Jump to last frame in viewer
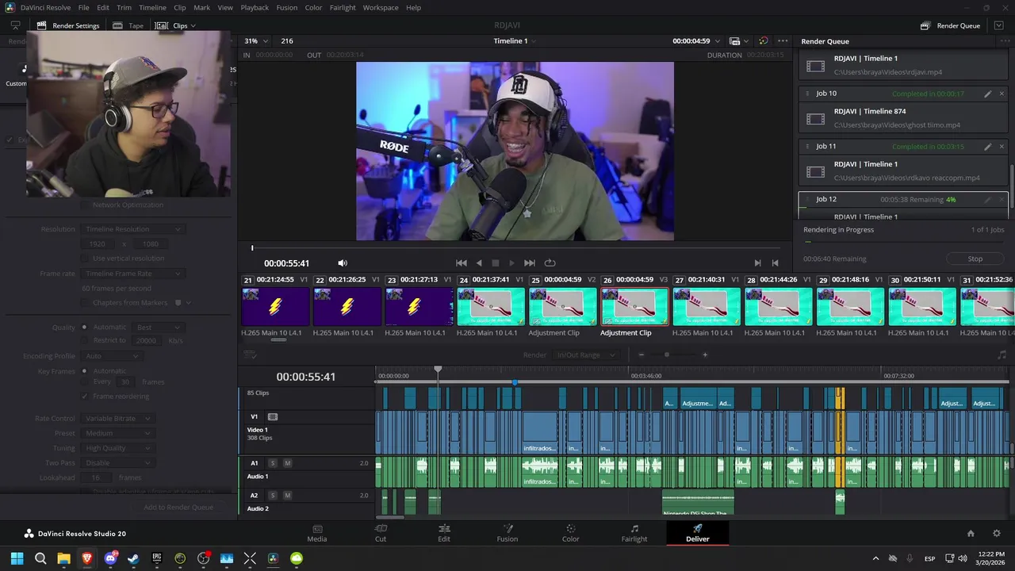This screenshot has height=571, width=1015. [x=530, y=263]
